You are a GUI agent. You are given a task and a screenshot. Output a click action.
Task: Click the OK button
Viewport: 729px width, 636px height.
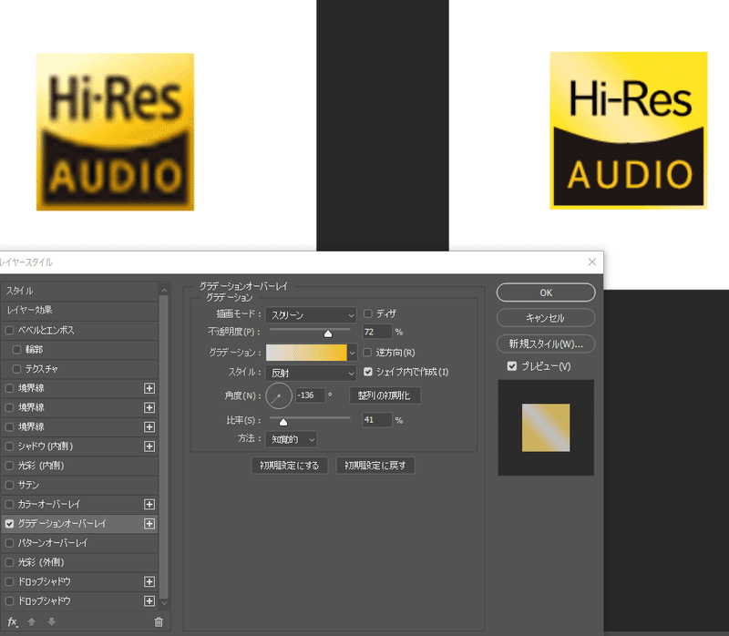point(545,292)
